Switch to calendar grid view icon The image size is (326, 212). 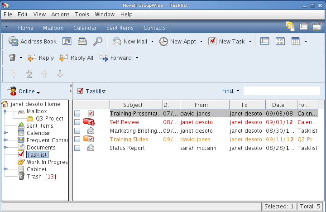(x=295, y=41)
